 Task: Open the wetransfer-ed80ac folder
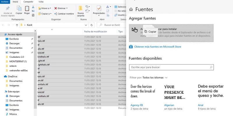(19, 70)
